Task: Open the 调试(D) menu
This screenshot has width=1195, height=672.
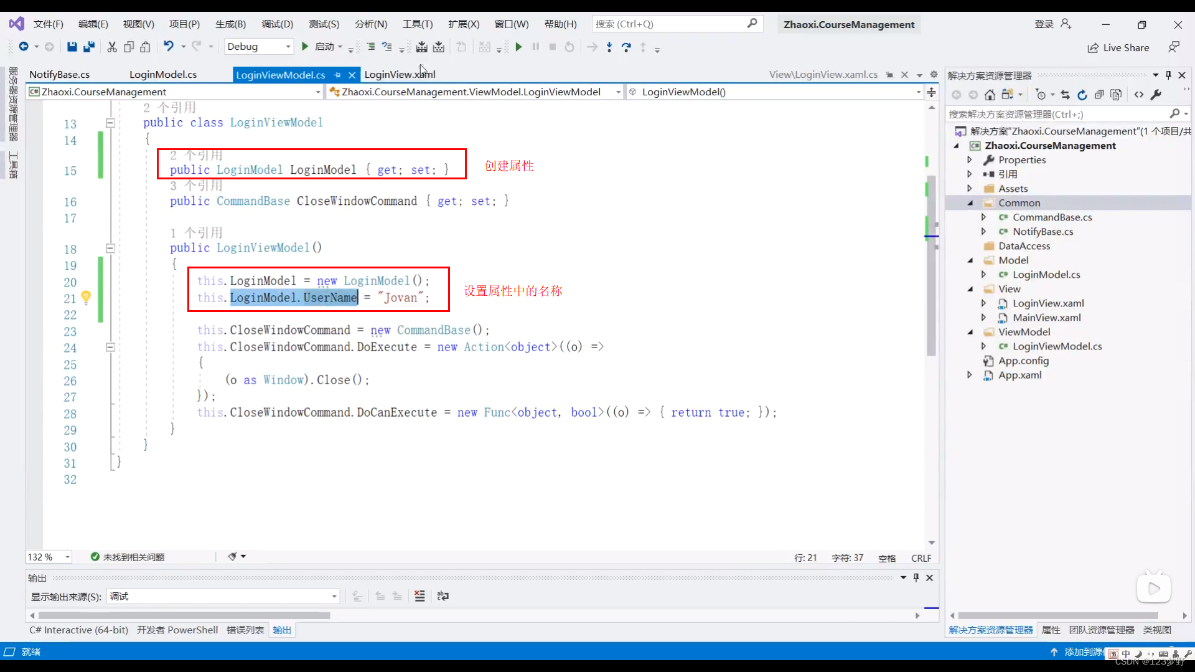Action: (277, 24)
